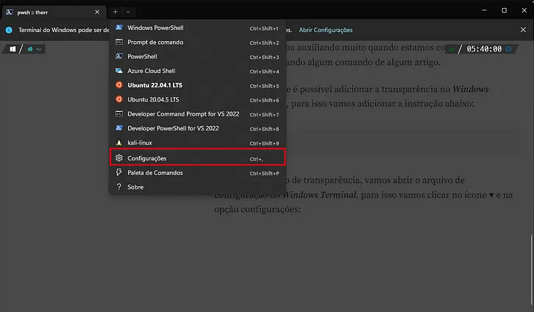Viewport: 534px width, 312px height.
Task: Switch to pwsh thorr tab
Action: (54, 12)
